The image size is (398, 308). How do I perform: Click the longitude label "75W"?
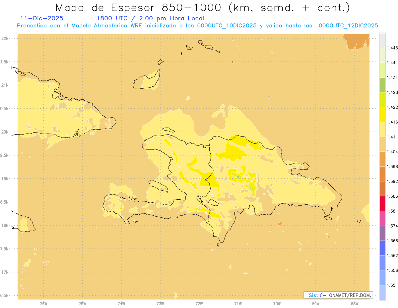point(83,303)
